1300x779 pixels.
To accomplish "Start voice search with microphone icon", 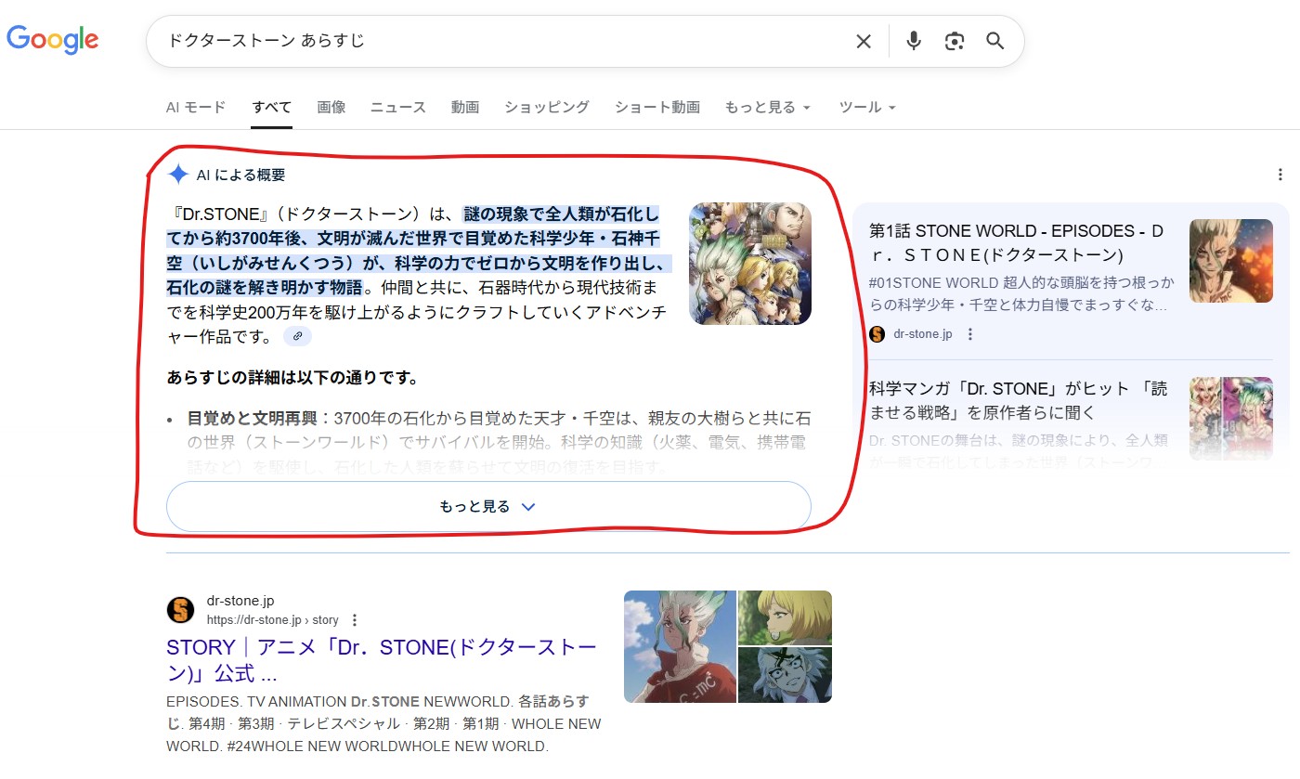I will pyautogui.click(x=914, y=41).
